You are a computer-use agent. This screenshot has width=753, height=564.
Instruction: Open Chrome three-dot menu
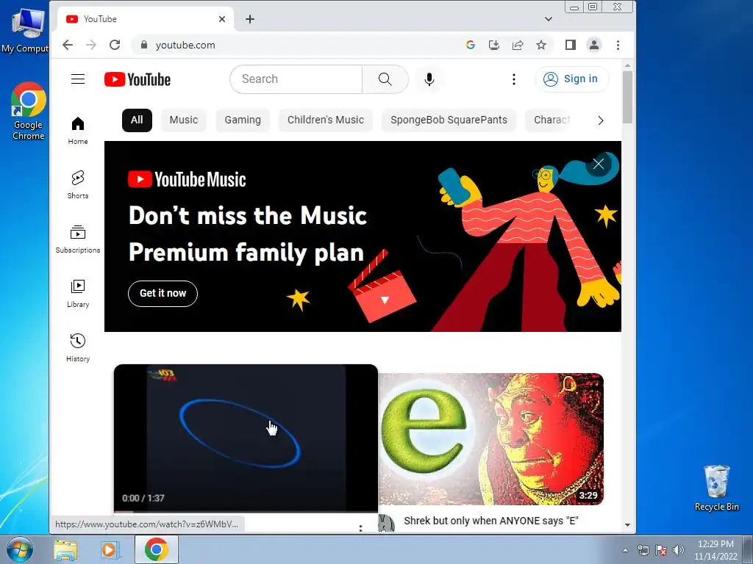coord(618,45)
